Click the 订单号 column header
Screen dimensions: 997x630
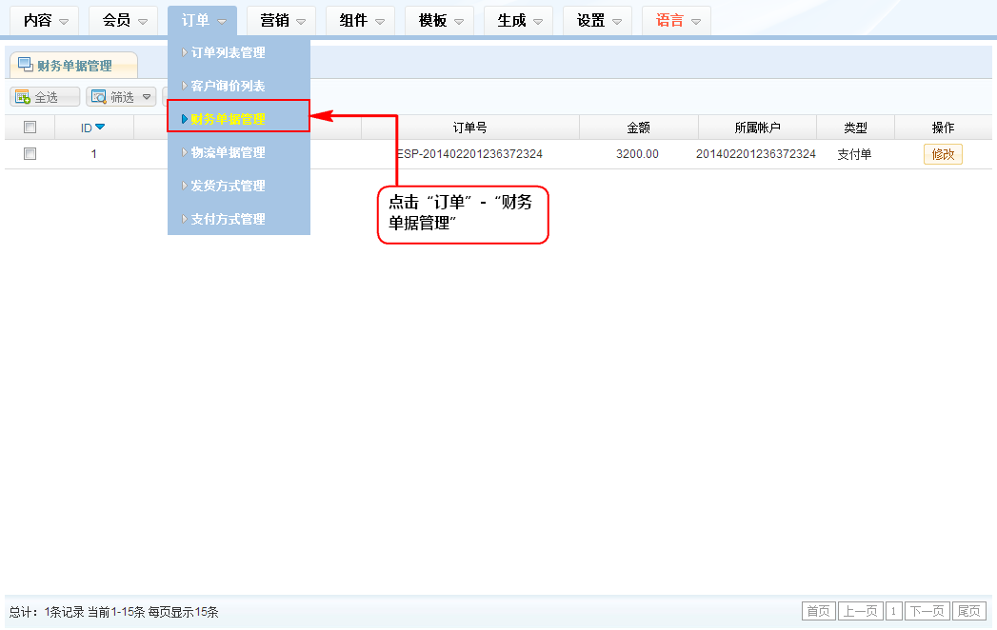(469, 128)
